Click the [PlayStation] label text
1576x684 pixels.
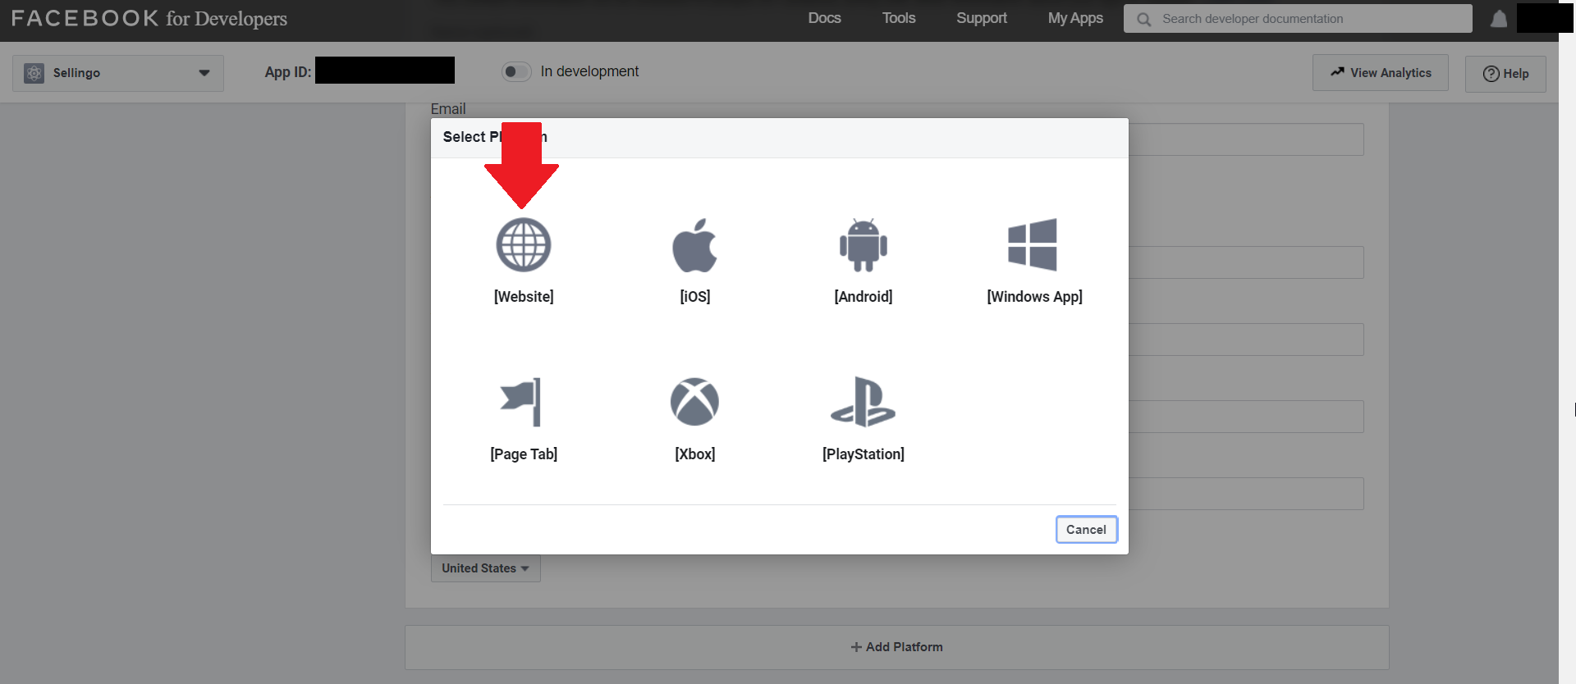(864, 454)
